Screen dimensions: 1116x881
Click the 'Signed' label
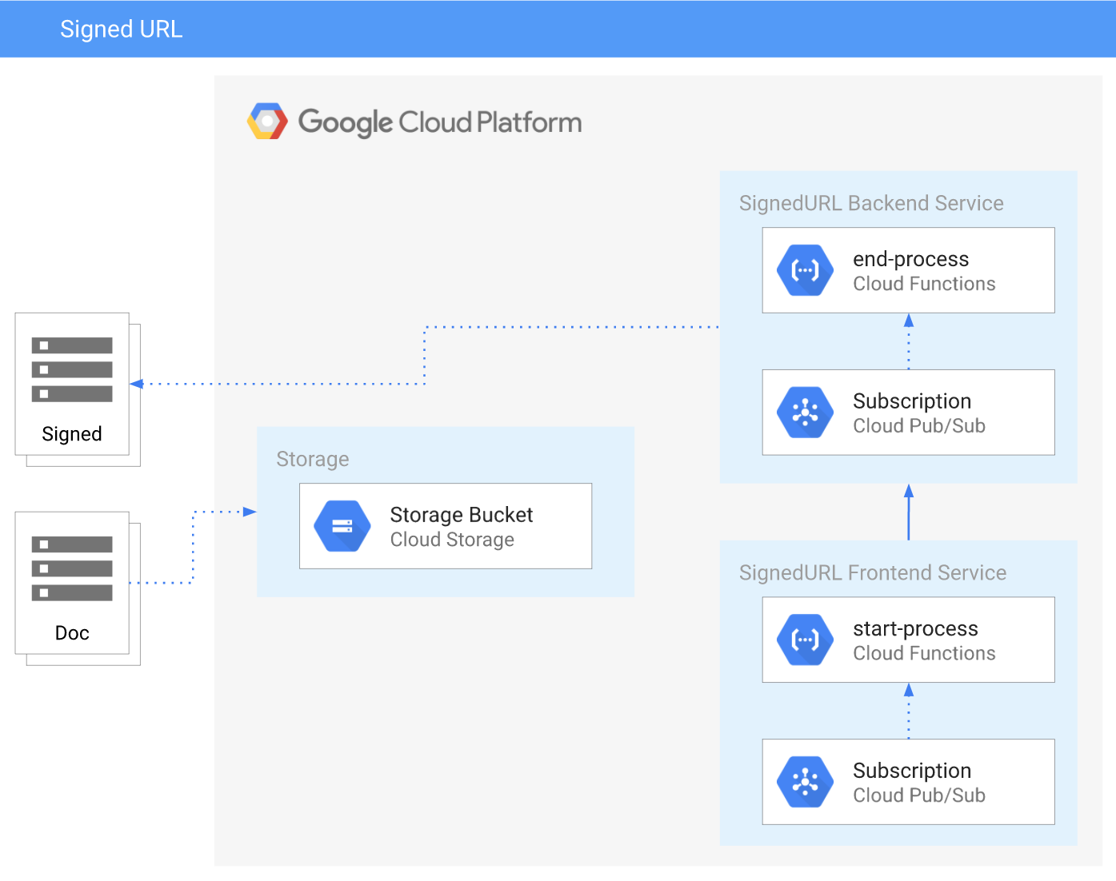(72, 434)
